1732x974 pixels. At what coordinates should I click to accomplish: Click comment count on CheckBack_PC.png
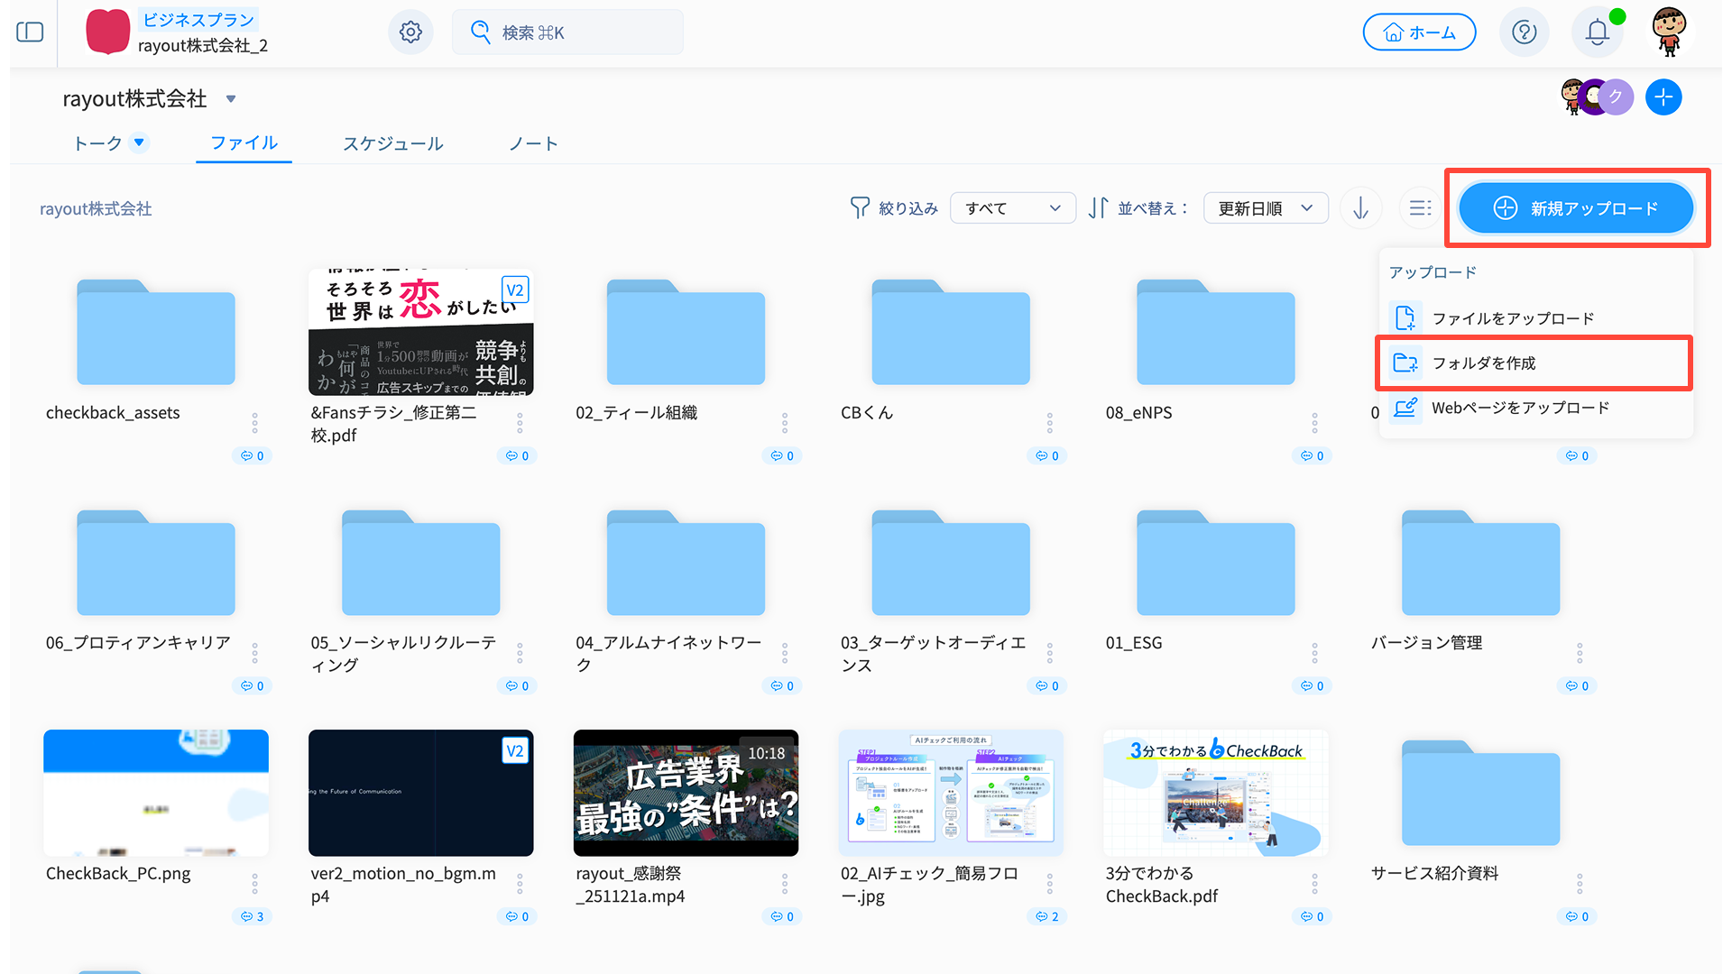pos(253,916)
